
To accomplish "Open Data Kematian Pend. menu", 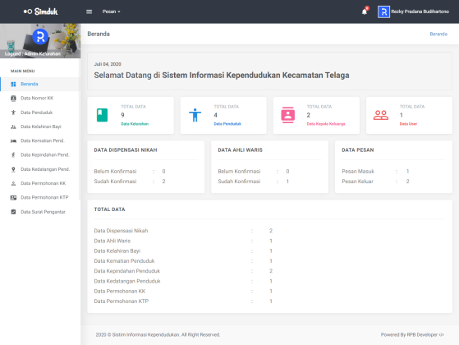I will [40, 140].
